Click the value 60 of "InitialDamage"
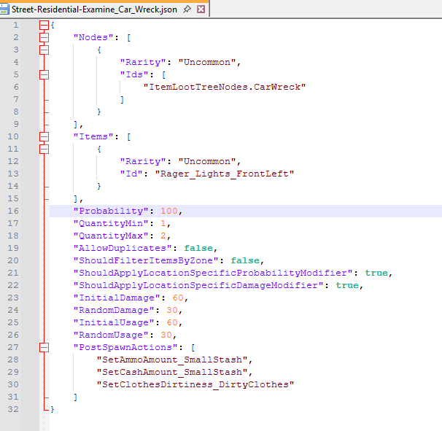This screenshot has width=442, height=431. (179, 298)
